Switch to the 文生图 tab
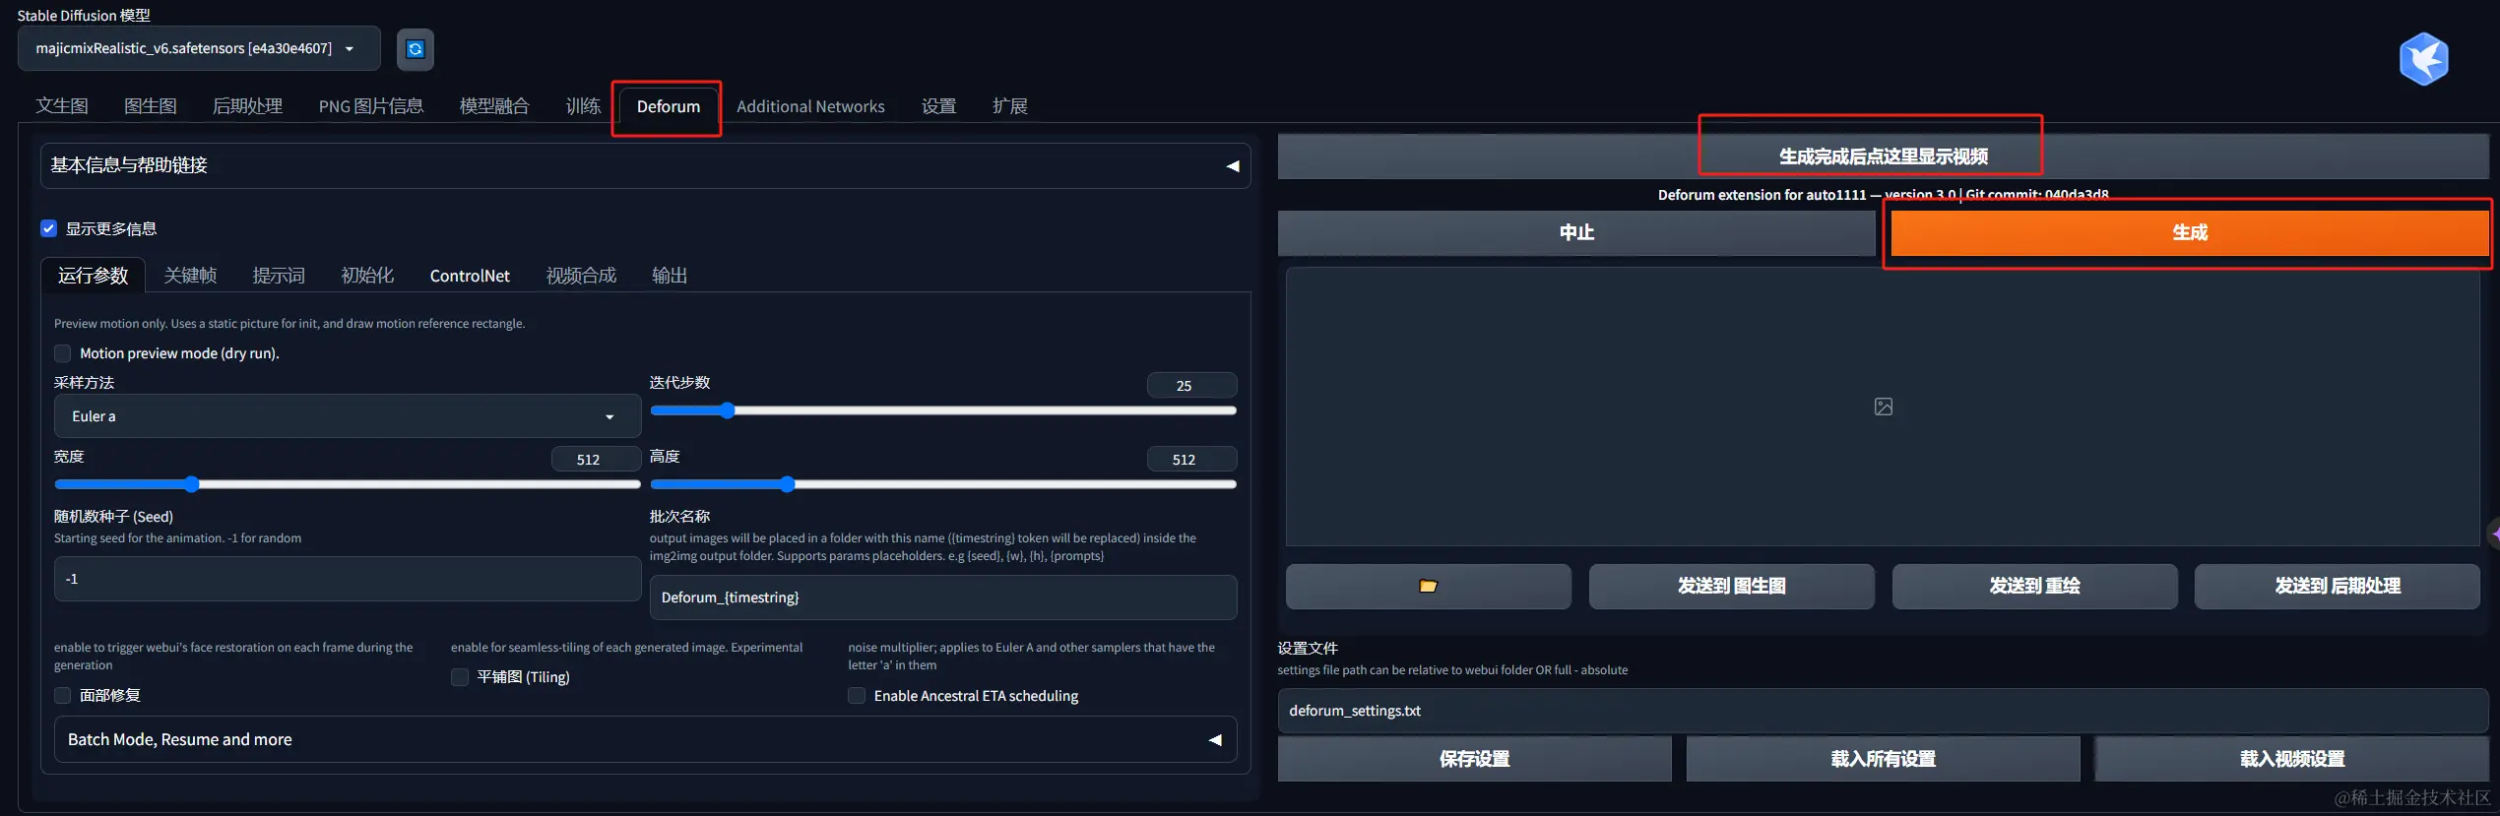The width and height of the screenshot is (2500, 816). coord(62,106)
